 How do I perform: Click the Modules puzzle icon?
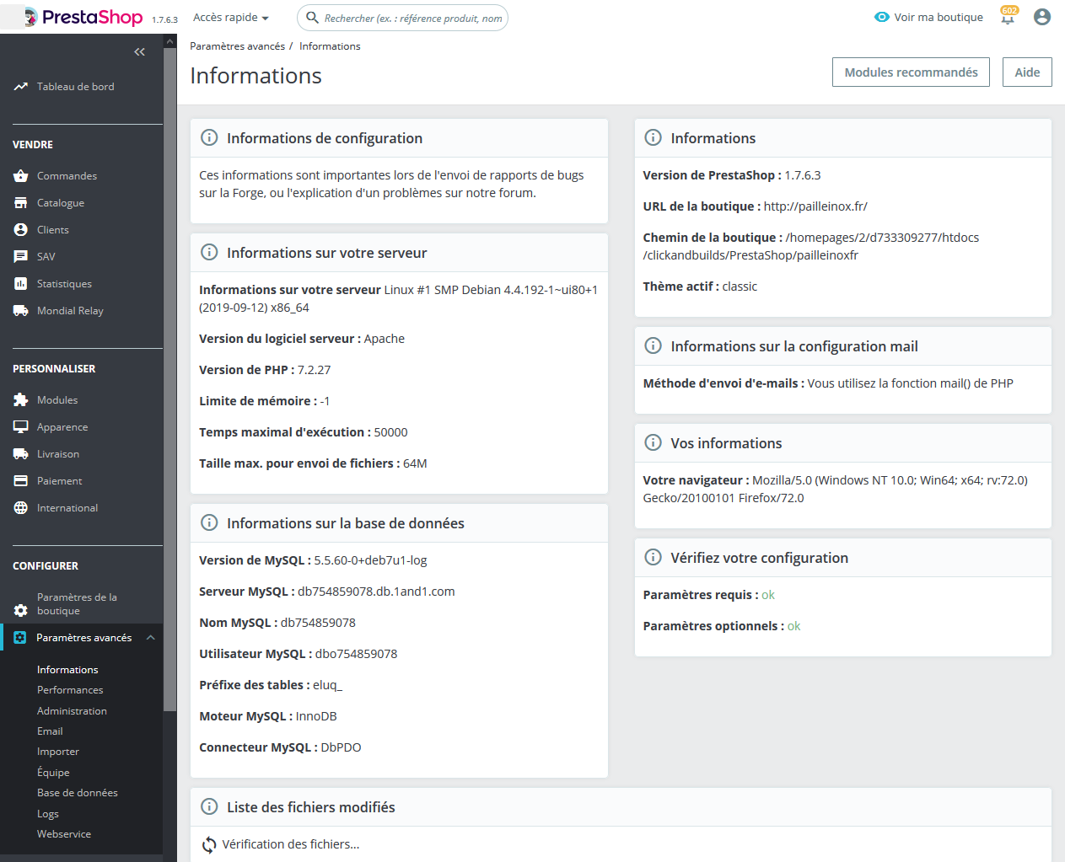pyautogui.click(x=21, y=400)
